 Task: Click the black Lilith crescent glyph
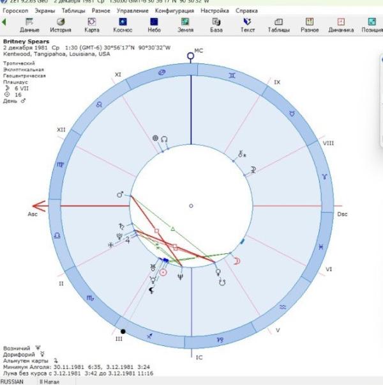click(x=151, y=290)
